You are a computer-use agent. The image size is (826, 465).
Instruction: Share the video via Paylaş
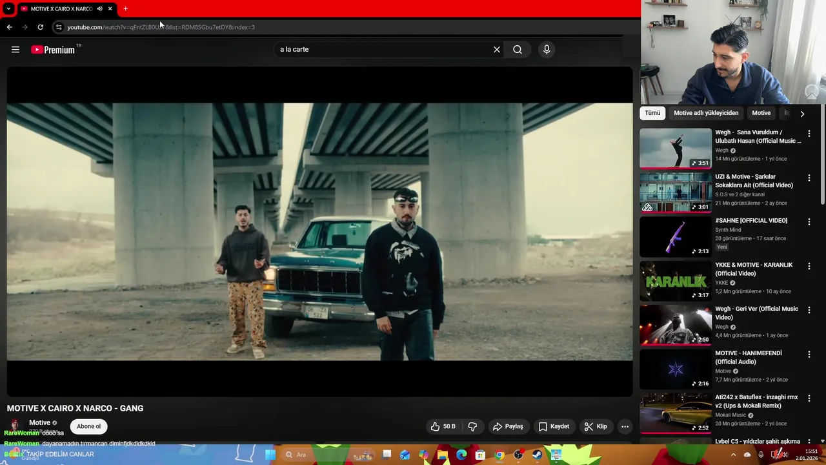tap(508, 426)
